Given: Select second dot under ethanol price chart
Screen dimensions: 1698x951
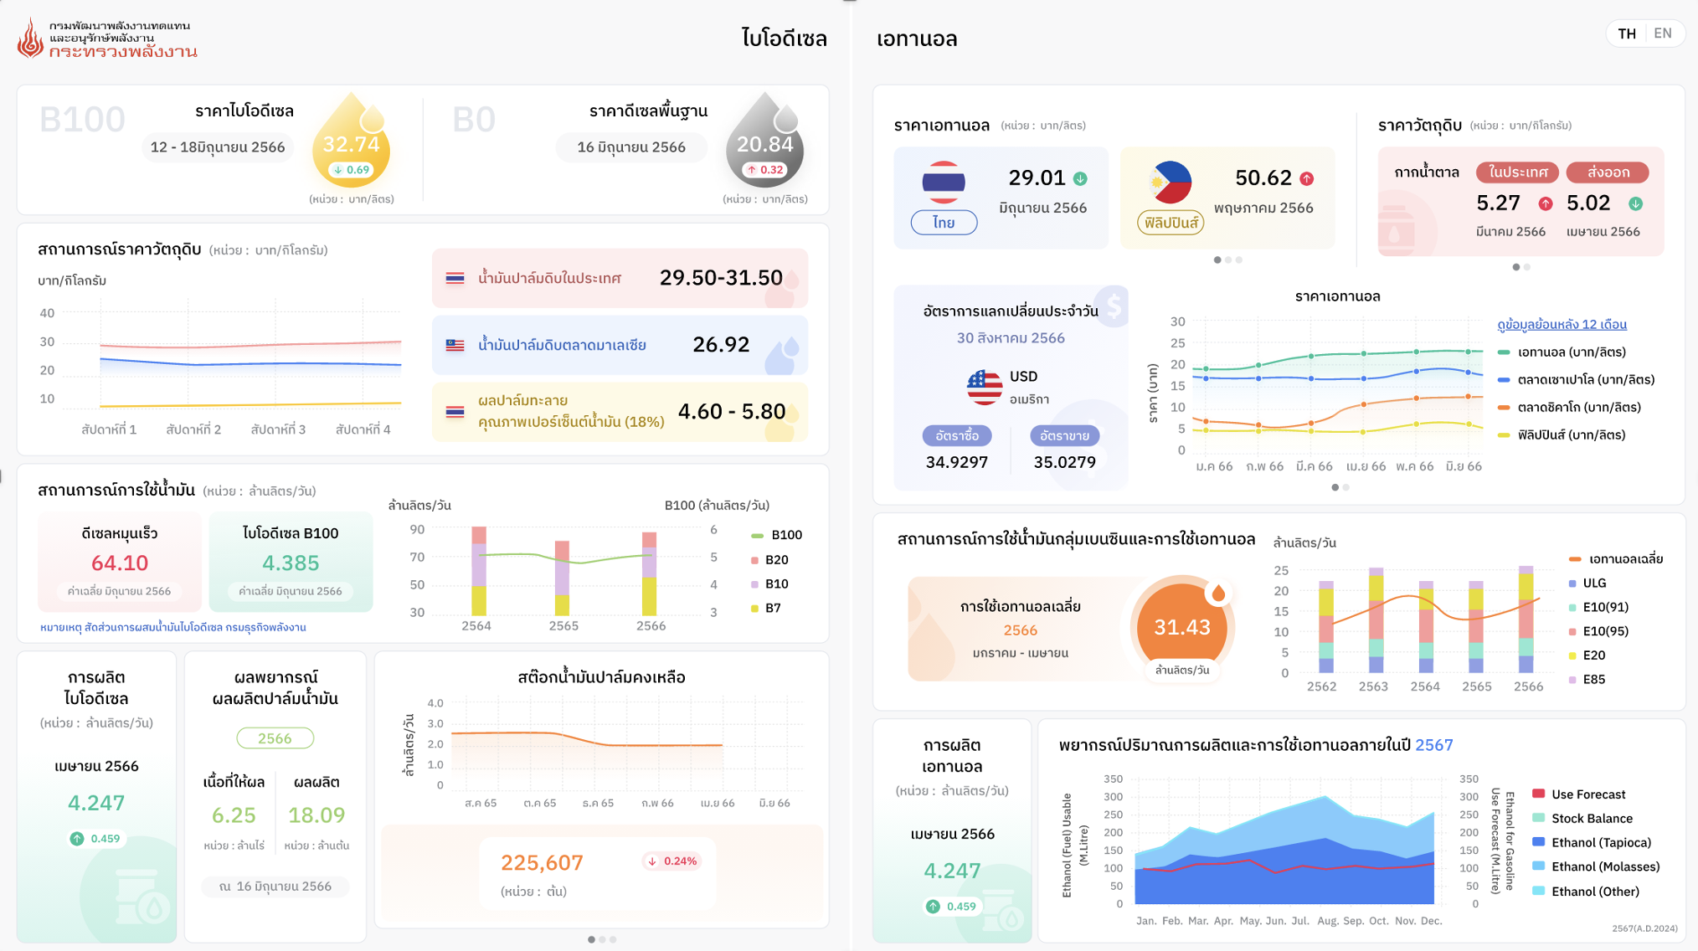Looking at the screenshot, I should click(1346, 487).
